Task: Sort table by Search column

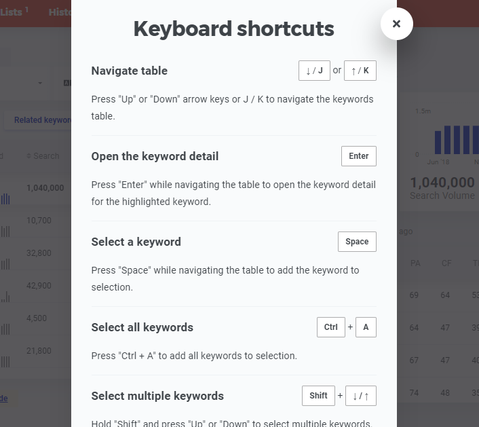Action: [x=43, y=156]
